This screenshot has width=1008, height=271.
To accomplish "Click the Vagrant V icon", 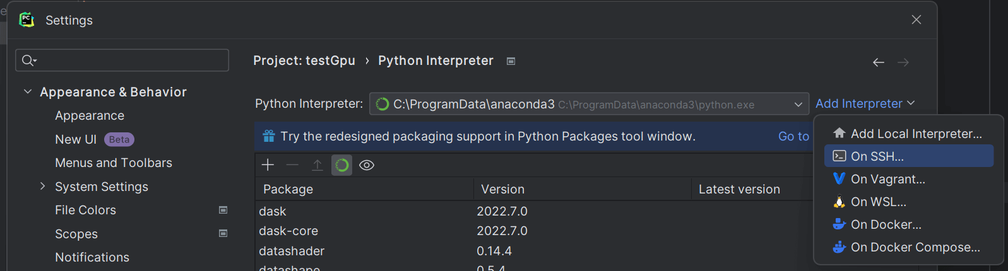I will pos(839,178).
